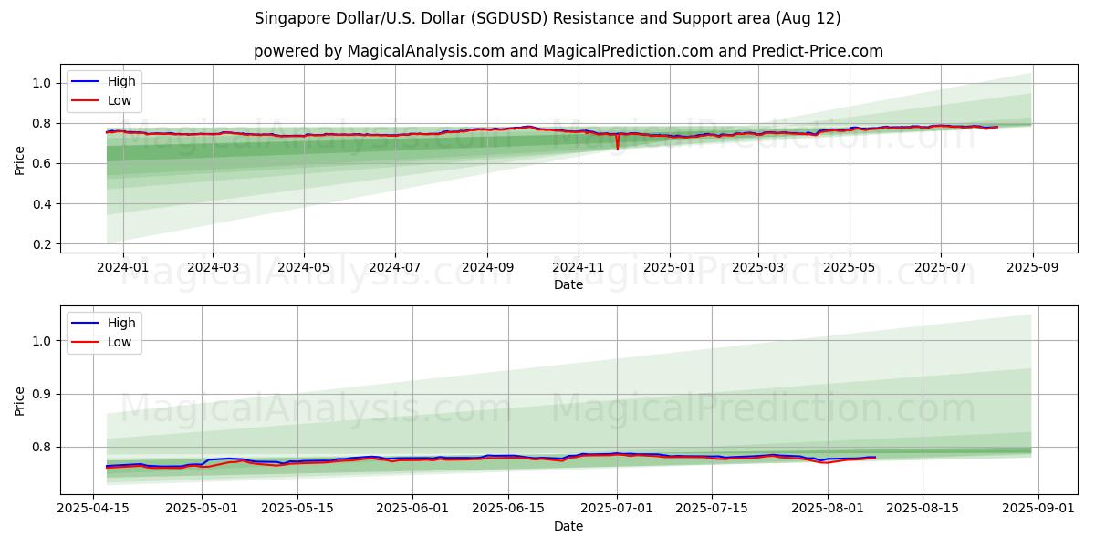
Task: Click the '2024-01' tick label
Action: (x=122, y=268)
